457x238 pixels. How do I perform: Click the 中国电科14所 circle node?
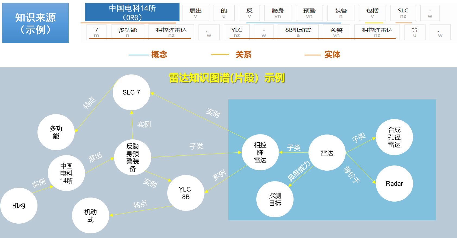point(66,173)
